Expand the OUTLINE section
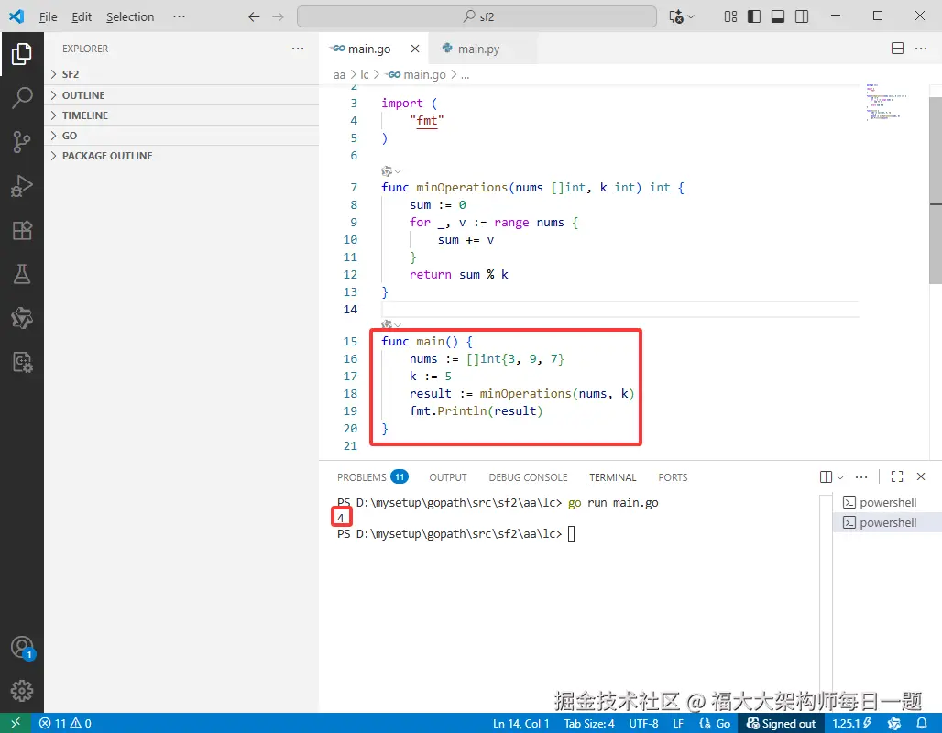 (x=181, y=95)
